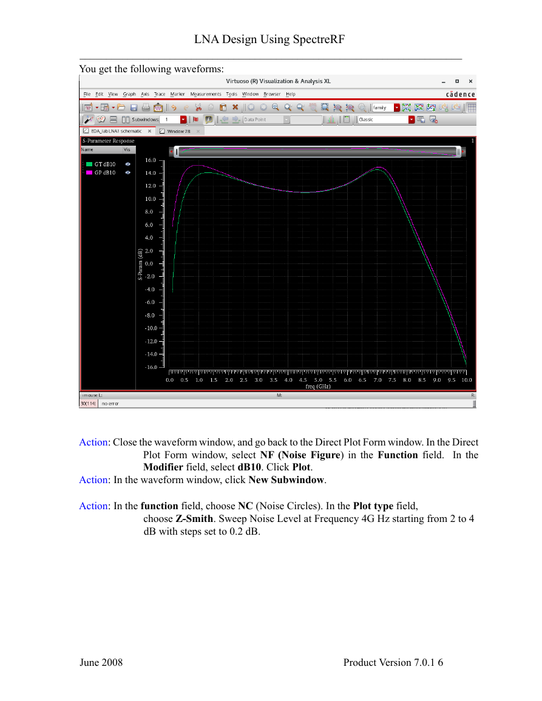This screenshot has width=542, height=701.
Task: Open the Classic workspace dropdown
Action: (412, 120)
